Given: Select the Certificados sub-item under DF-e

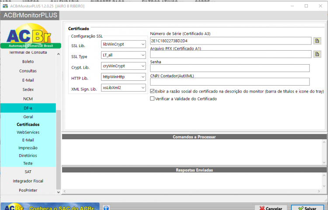Looking at the screenshot, I should [28, 124].
